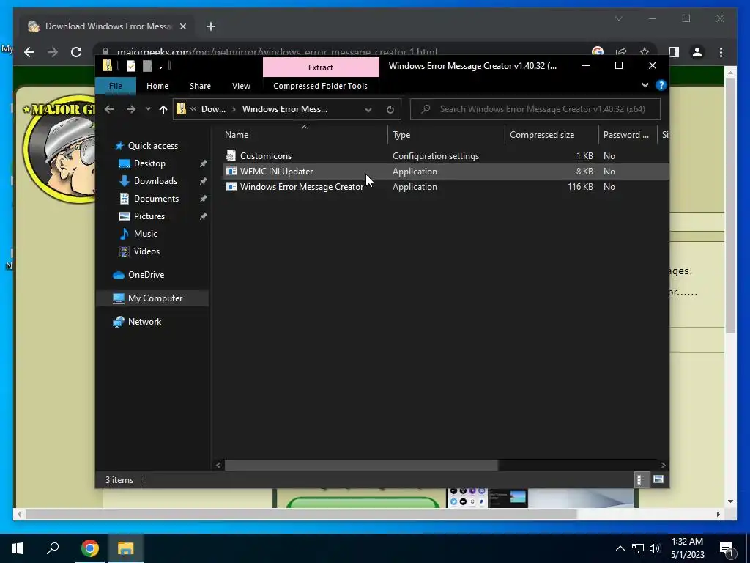Click the Explorer search box
Image resolution: width=750 pixels, height=563 pixels.
tap(535, 109)
